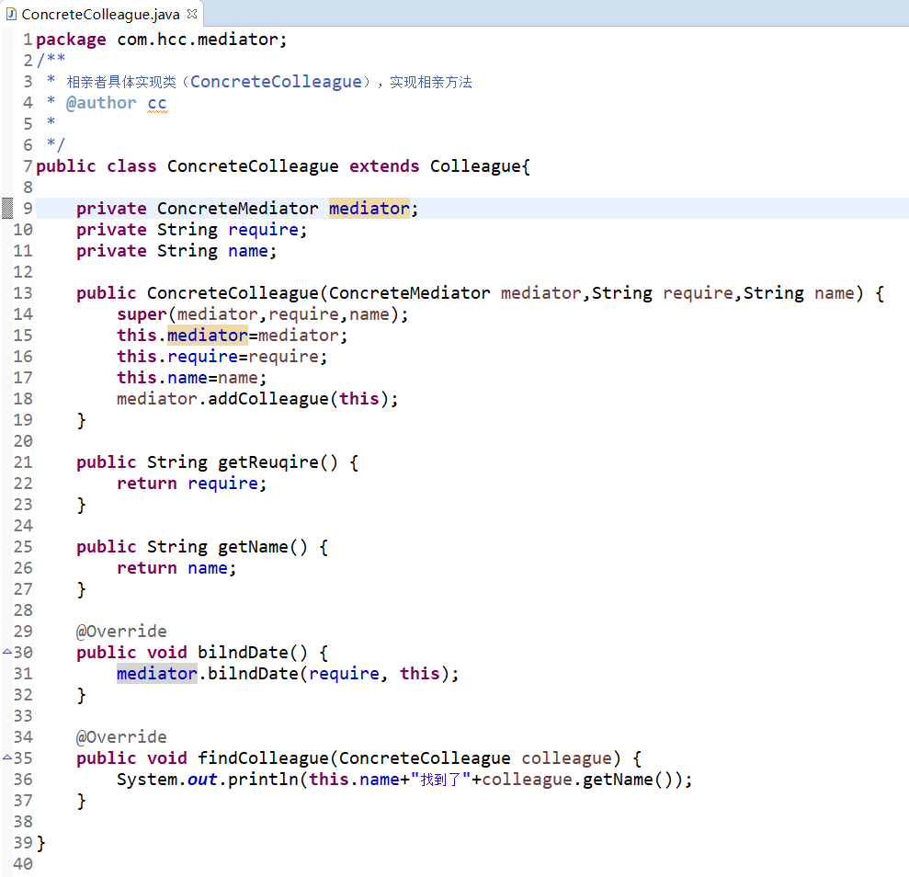This screenshot has height=877, width=909.
Task: Click method name 'bilndDate' on line 30
Action: tap(243, 652)
